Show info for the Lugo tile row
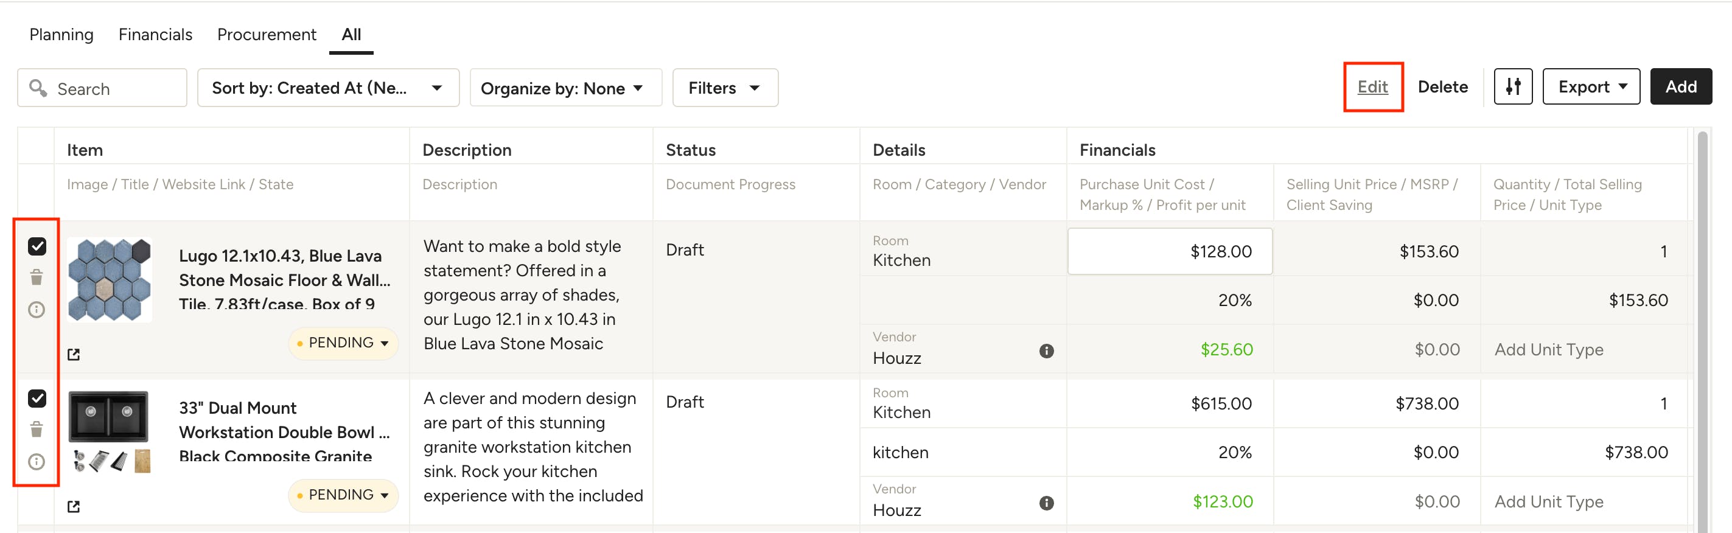 (x=37, y=310)
